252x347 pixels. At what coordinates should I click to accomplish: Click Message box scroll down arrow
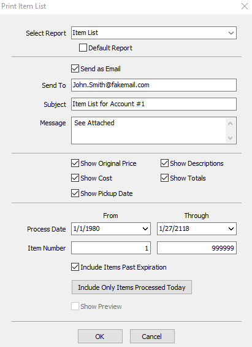coord(230,138)
